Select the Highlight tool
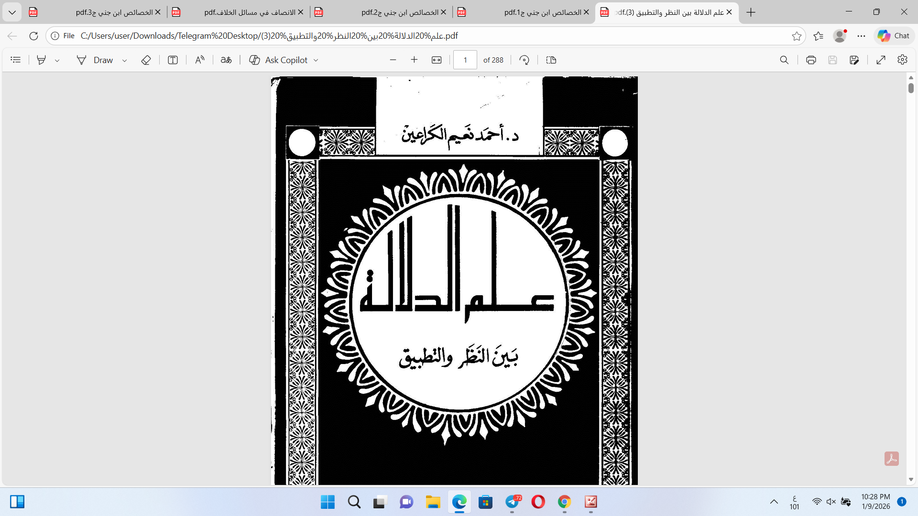The width and height of the screenshot is (918, 516). (42, 60)
